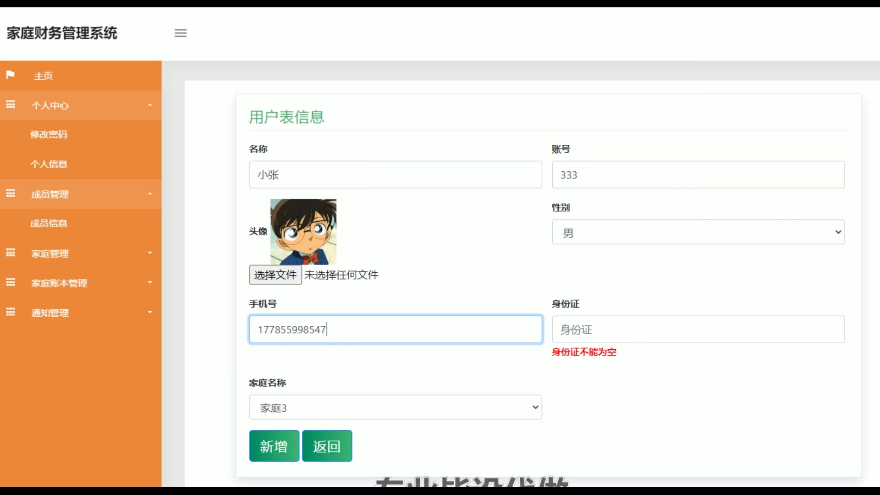Click the 选择文件 file upload button

click(275, 275)
